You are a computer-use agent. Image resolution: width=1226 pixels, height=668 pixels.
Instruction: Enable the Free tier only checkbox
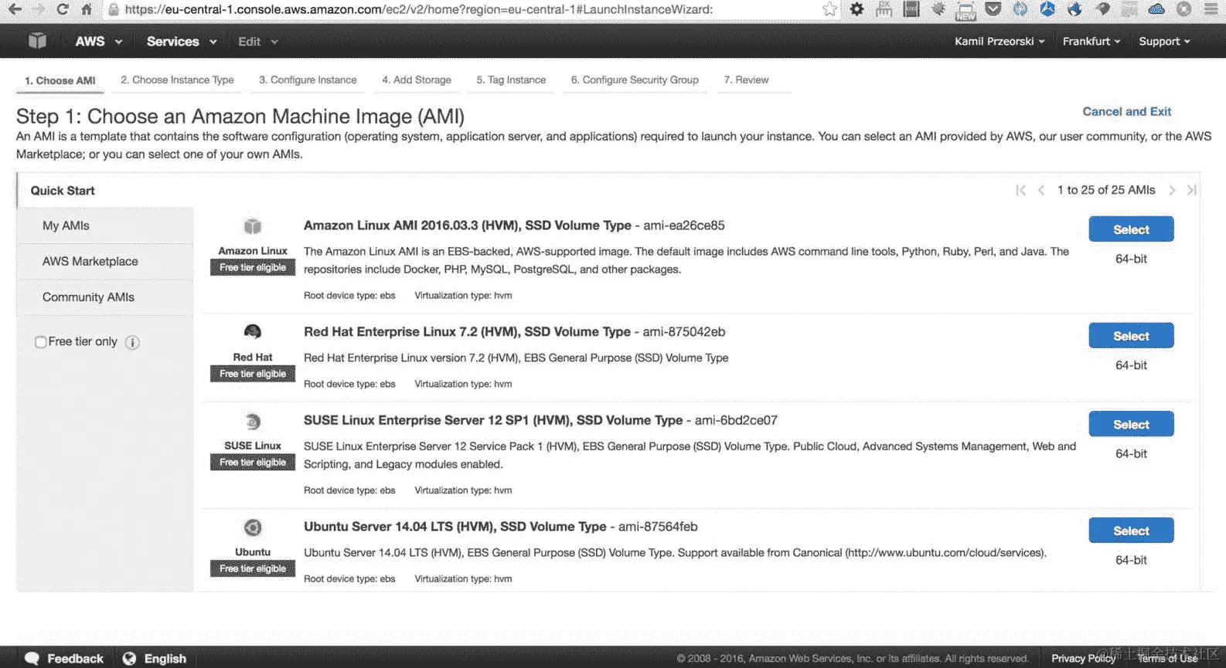pyautogui.click(x=40, y=342)
